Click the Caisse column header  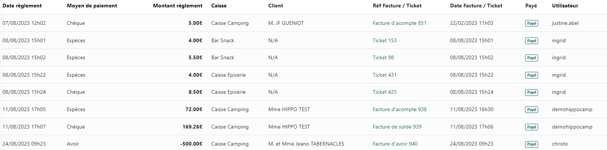219,6
